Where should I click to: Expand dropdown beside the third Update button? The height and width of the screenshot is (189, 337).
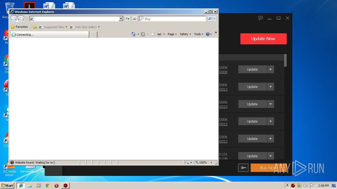click(x=271, y=104)
